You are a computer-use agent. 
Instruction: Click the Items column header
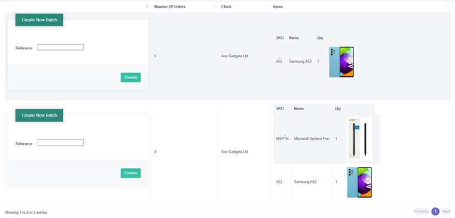coord(277,7)
